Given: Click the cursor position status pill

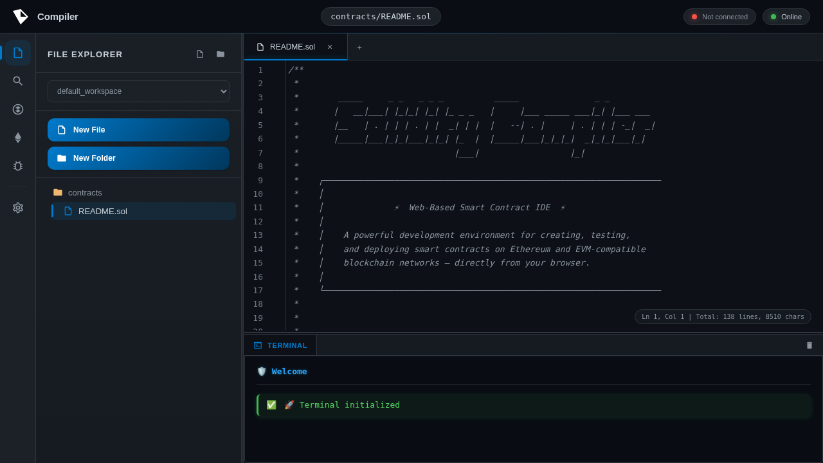Looking at the screenshot, I should point(723,316).
